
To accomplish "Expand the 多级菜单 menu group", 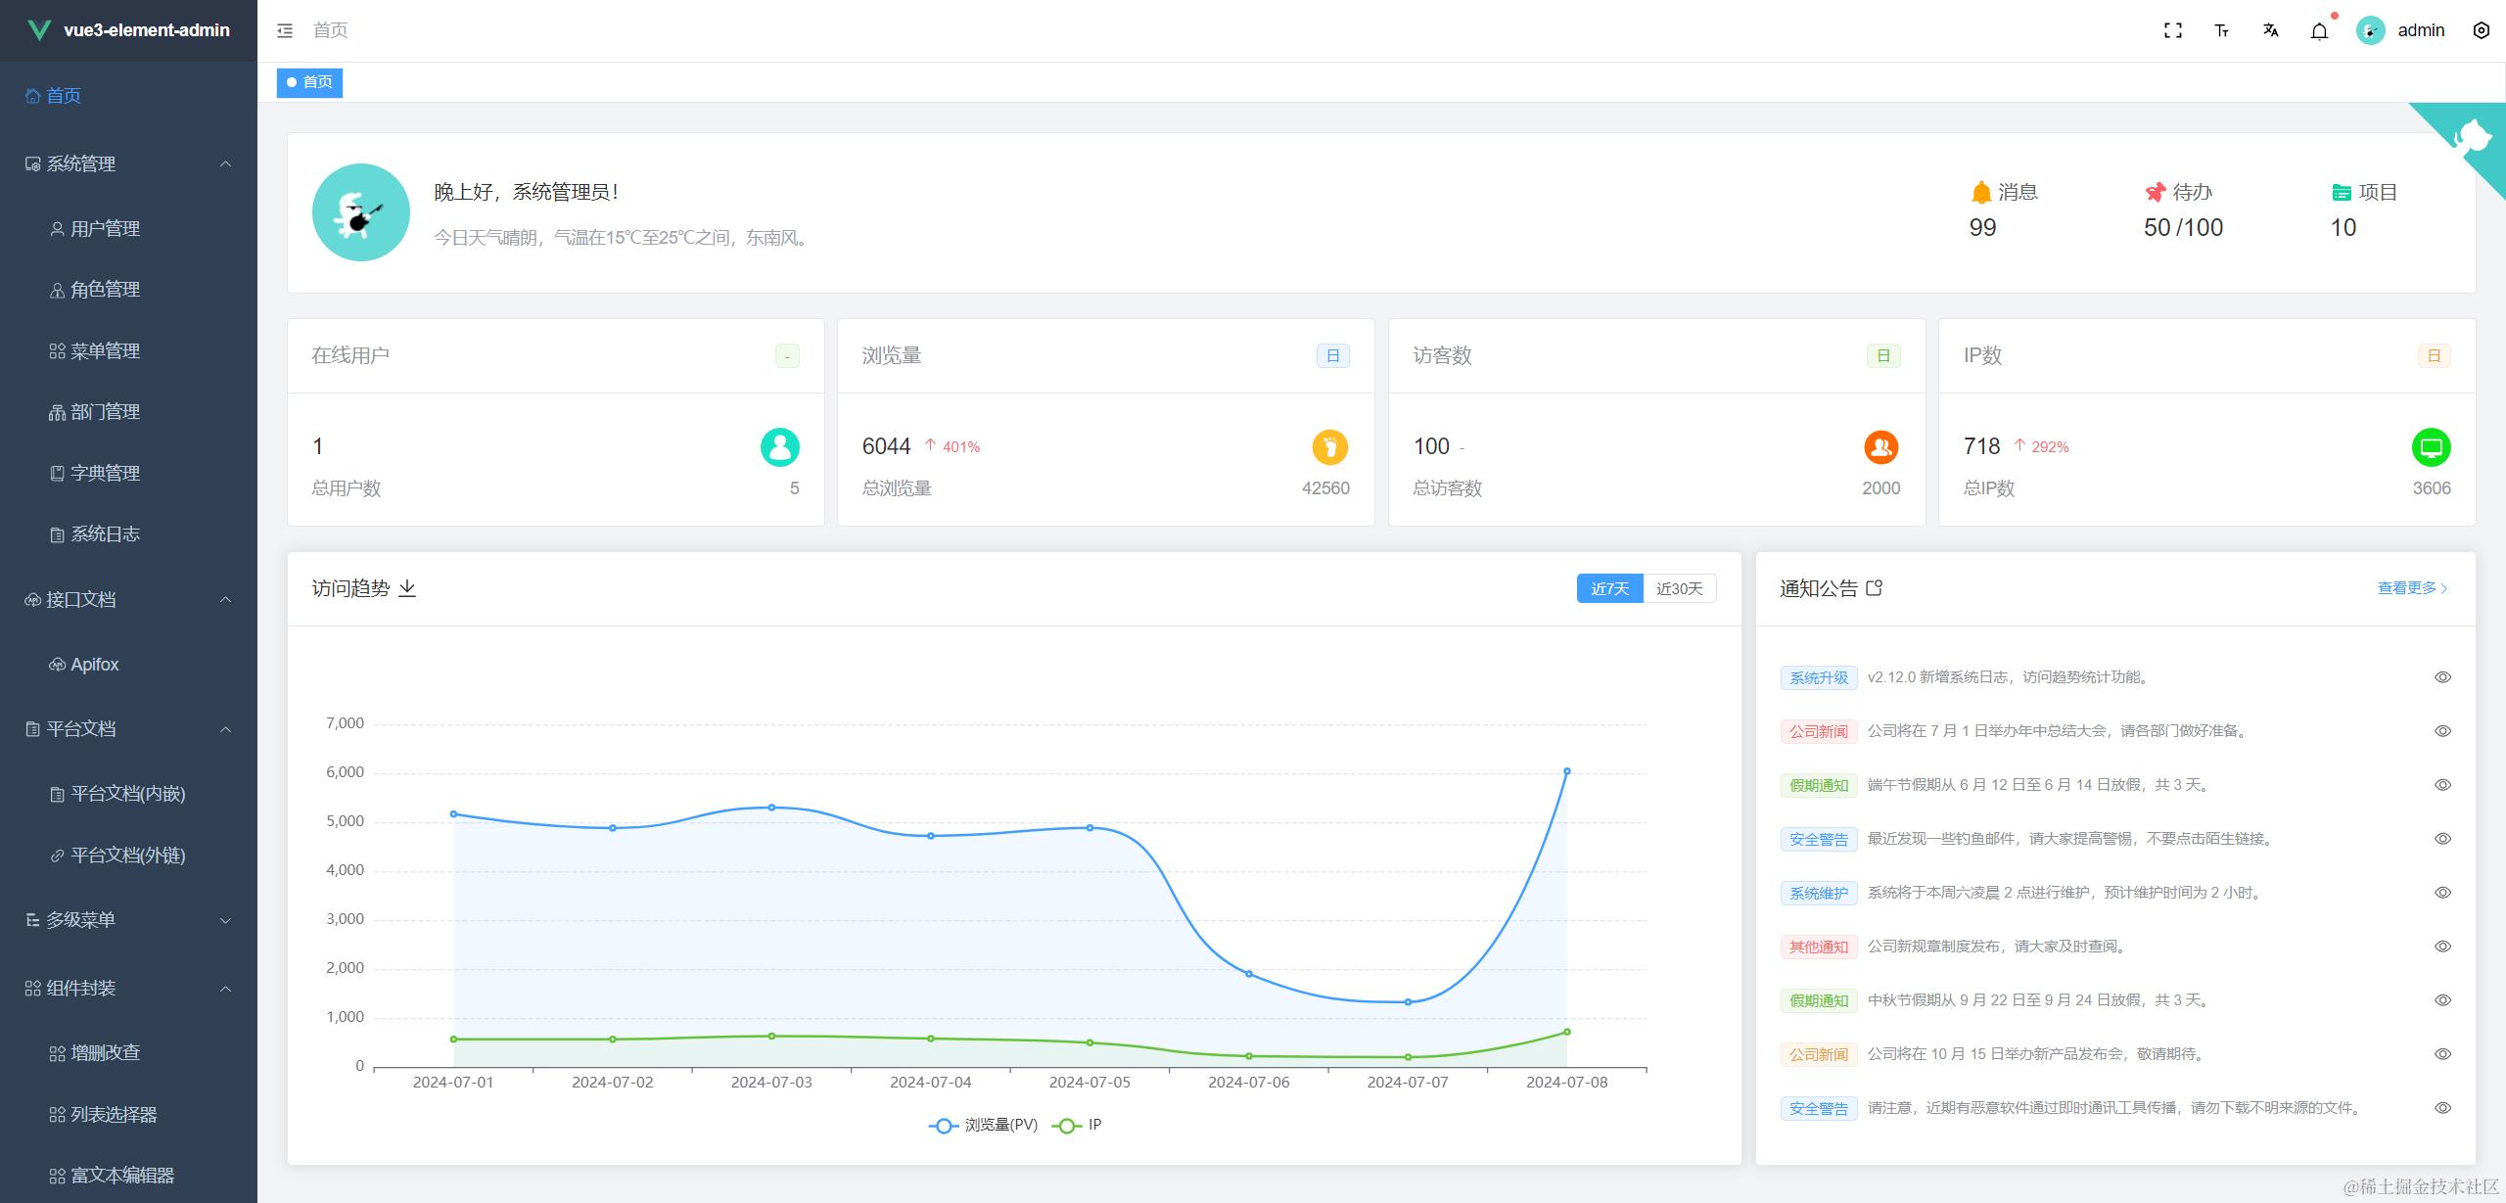I will click(x=128, y=920).
